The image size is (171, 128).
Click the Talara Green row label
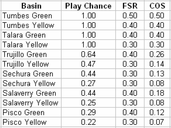[x=31, y=35]
